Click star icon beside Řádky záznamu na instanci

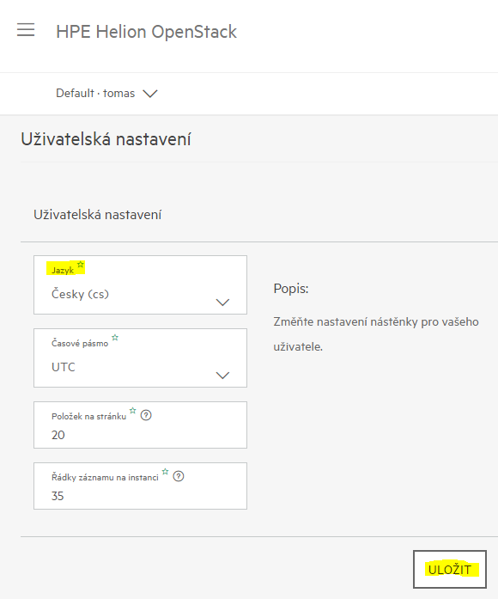point(165,472)
